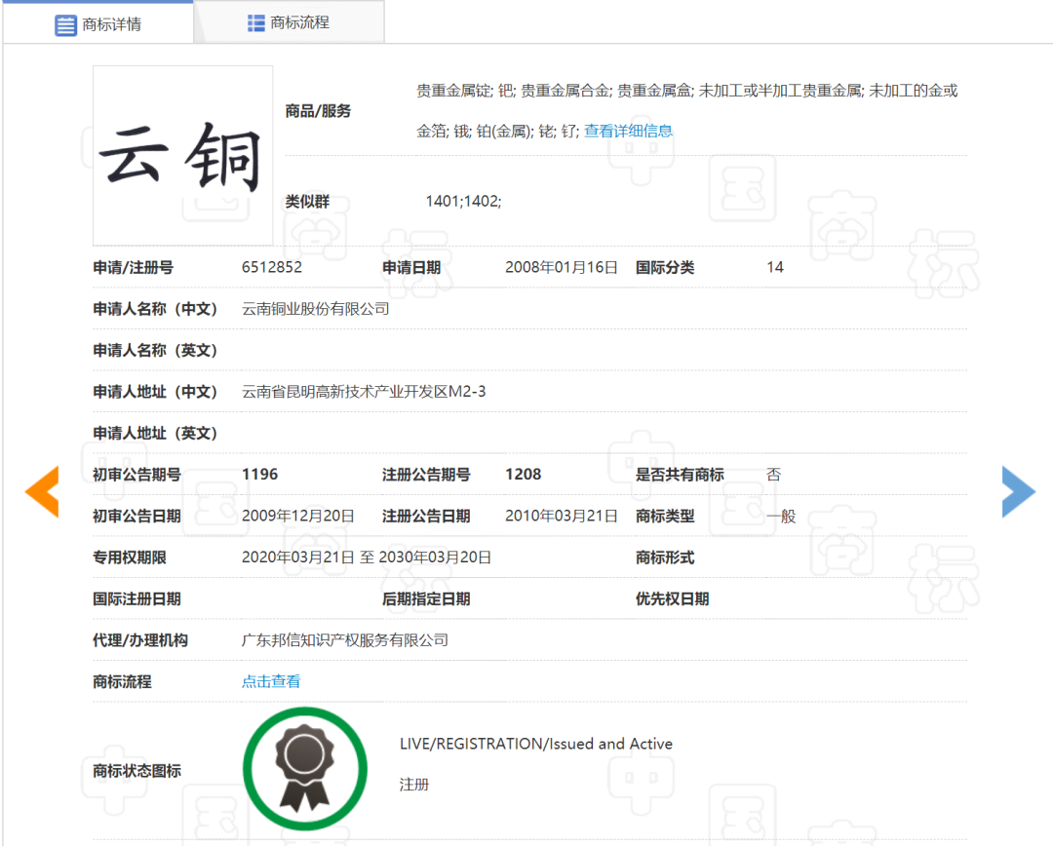Viewport: 1053px width, 846px height.
Task: Select agency 广东邦信知识产权服务有限公司
Action: (345, 640)
